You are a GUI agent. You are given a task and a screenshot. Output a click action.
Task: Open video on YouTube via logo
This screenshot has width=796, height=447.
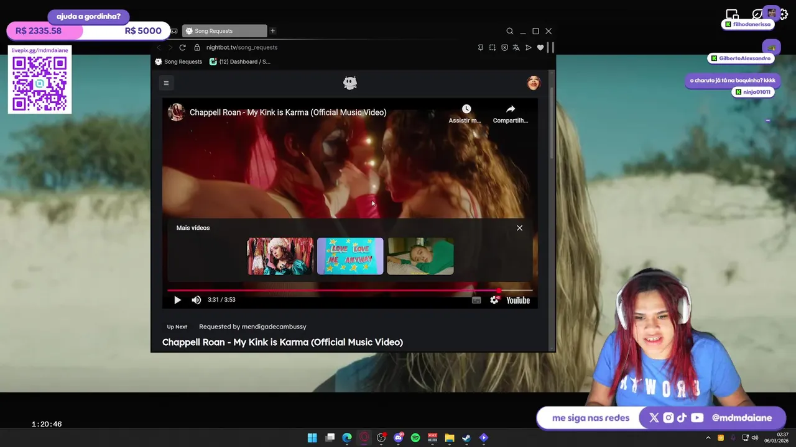518,300
